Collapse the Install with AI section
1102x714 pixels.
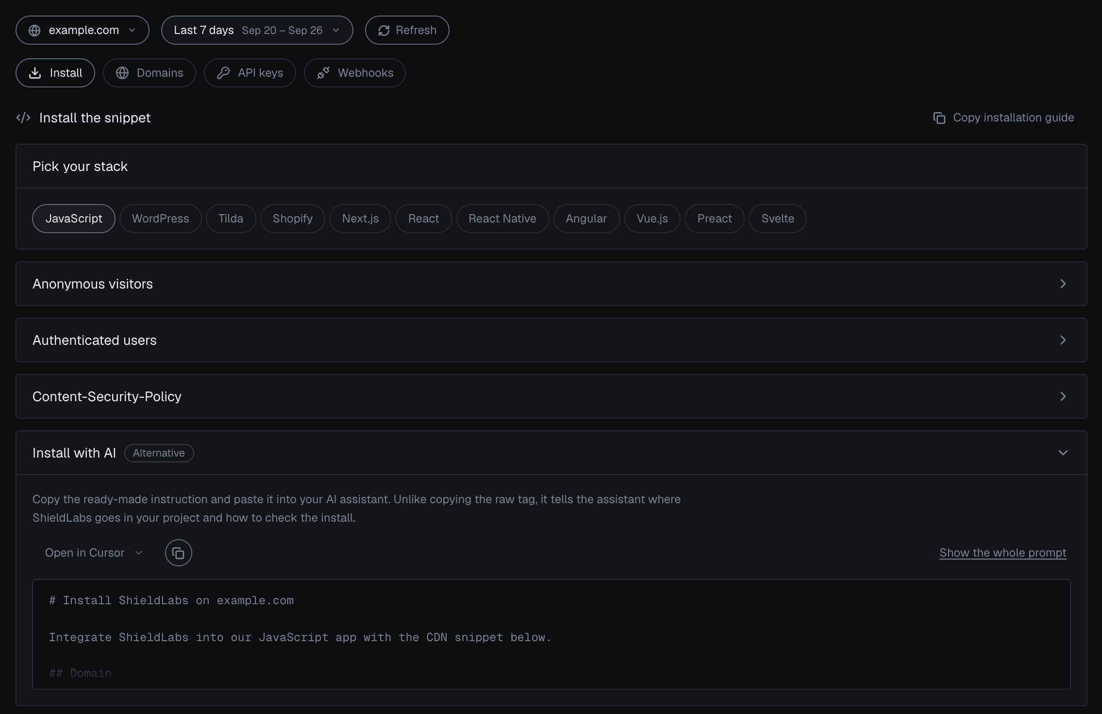[x=551, y=453]
